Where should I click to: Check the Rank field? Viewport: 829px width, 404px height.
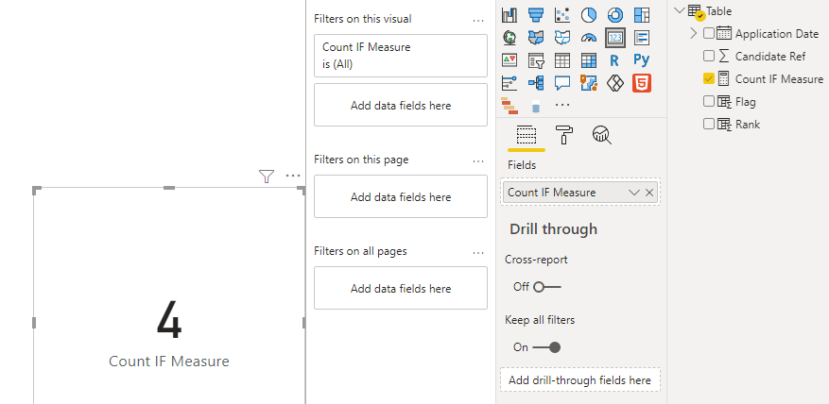[x=708, y=124]
